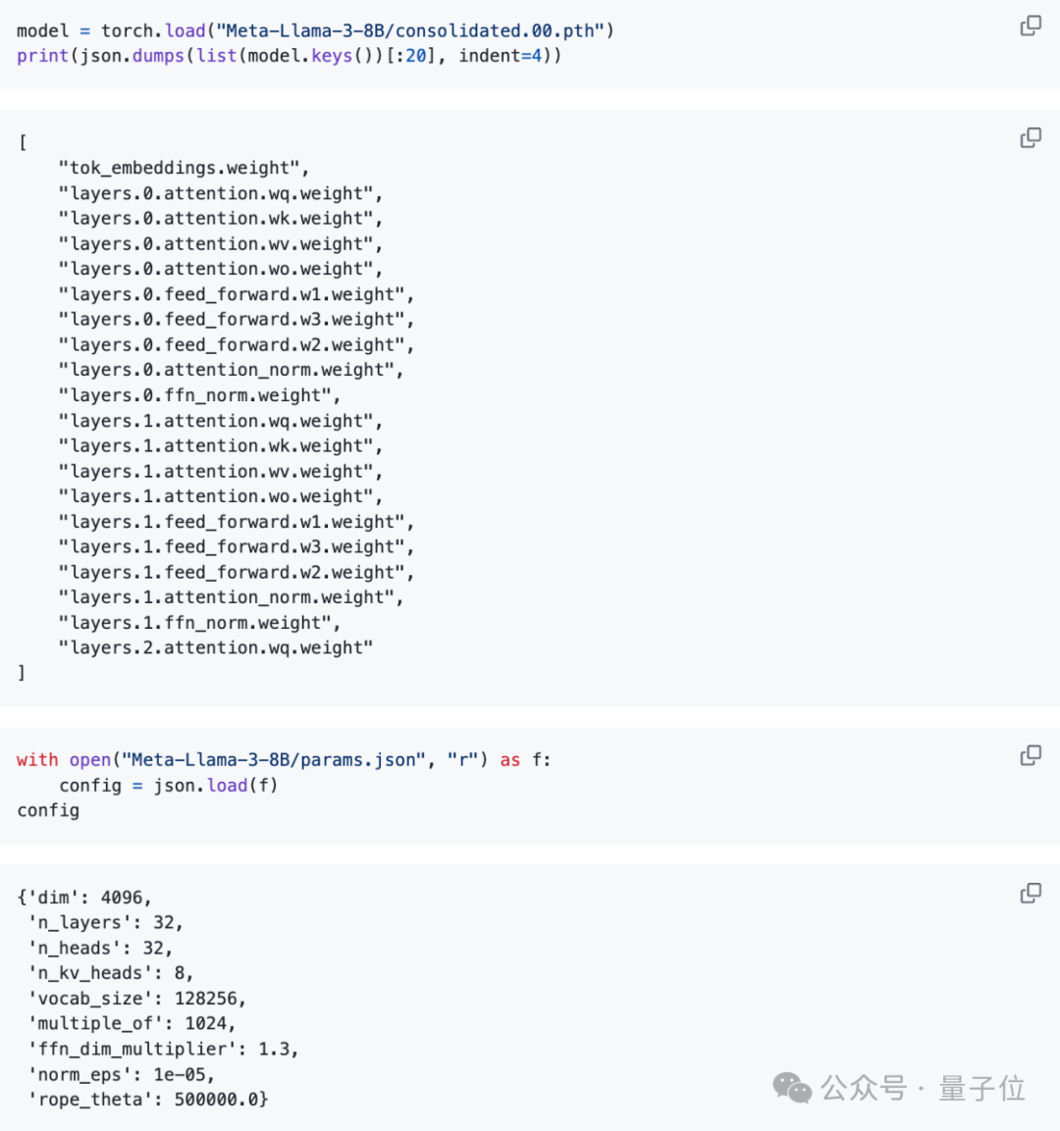The image size is (1060, 1131).
Task: Click the params.json path string
Action: tap(274, 760)
